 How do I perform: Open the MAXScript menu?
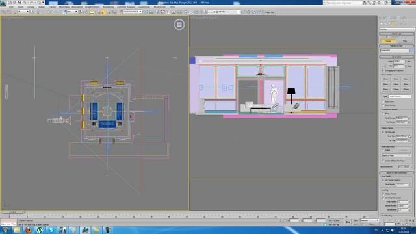coord(160,7)
